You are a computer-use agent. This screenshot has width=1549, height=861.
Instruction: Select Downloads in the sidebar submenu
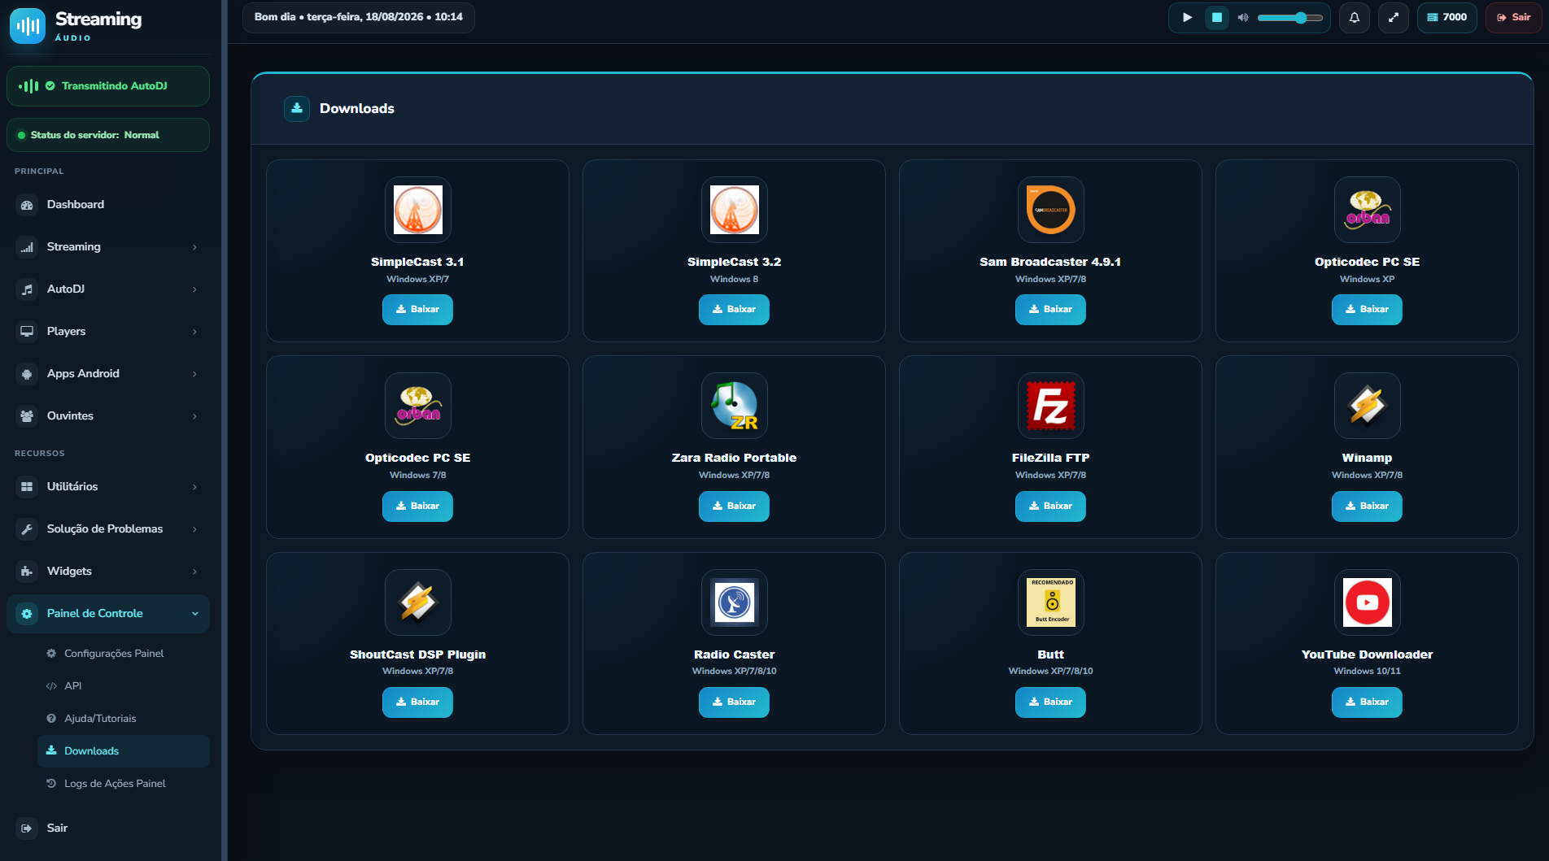coord(124,751)
